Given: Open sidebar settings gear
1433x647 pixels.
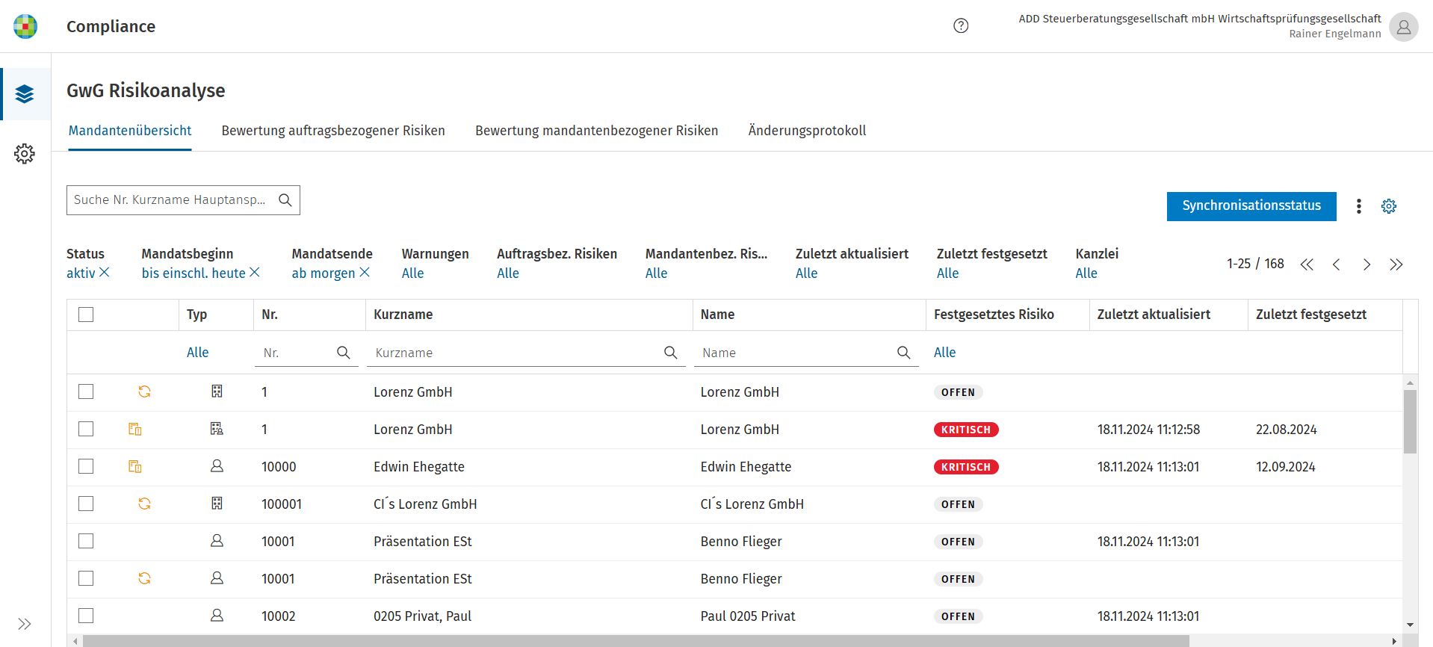Looking at the screenshot, I should (25, 154).
